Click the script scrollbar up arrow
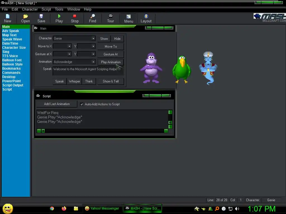Viewport: 286px width, 214px height. [x=170, y=112]
